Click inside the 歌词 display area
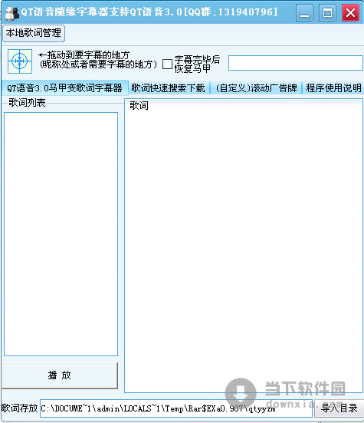The image size is (364, 423). 244,246
